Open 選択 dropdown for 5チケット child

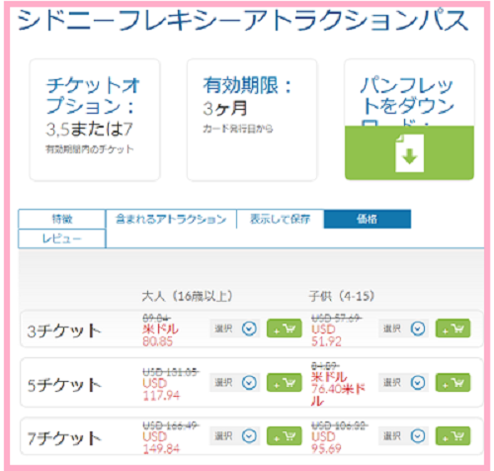point(403,383)
